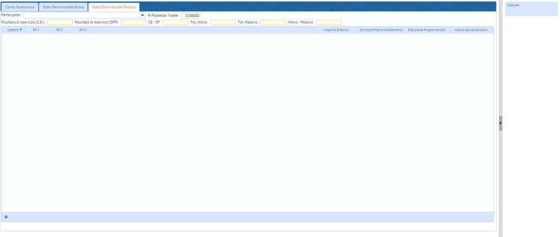Click the % Possesso Totale field

[190, 15]
